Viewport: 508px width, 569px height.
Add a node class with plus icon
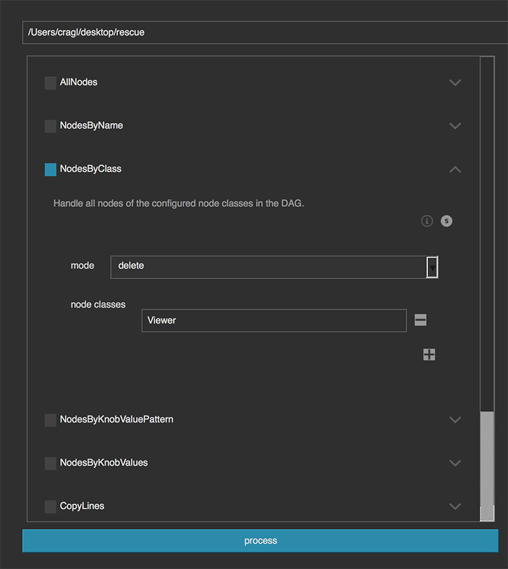pyautogui.click(x=429, y=355)
